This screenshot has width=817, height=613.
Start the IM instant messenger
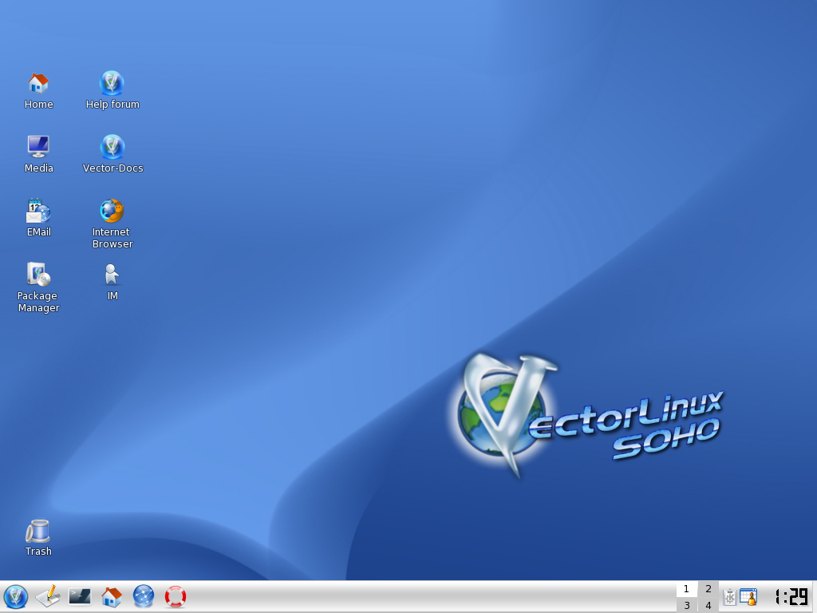(111, 275)
